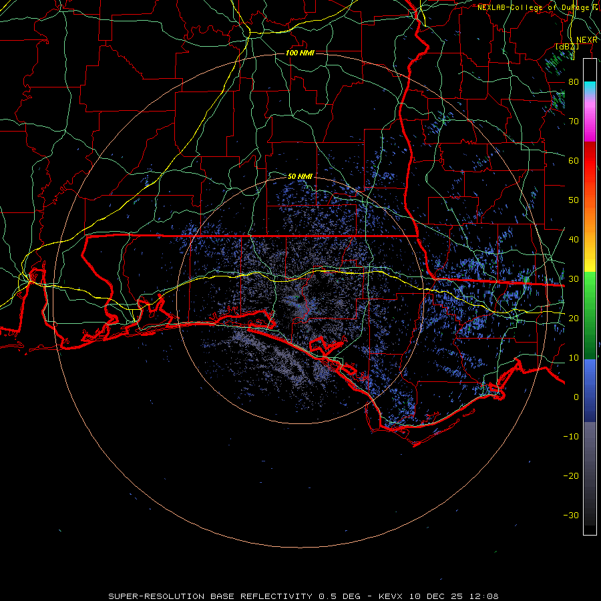The height and width of the screenshot is (601, 601).
Task: Click the 40 dBZ value on the scale
Action: (574, 239)
